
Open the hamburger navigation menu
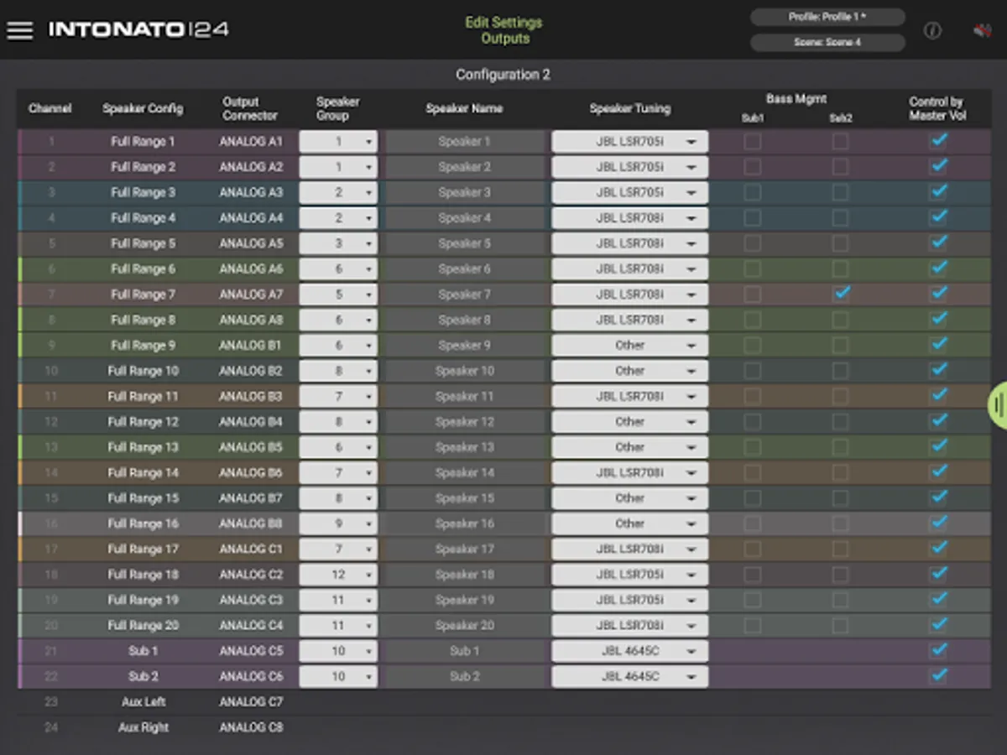tap(19, 30)
